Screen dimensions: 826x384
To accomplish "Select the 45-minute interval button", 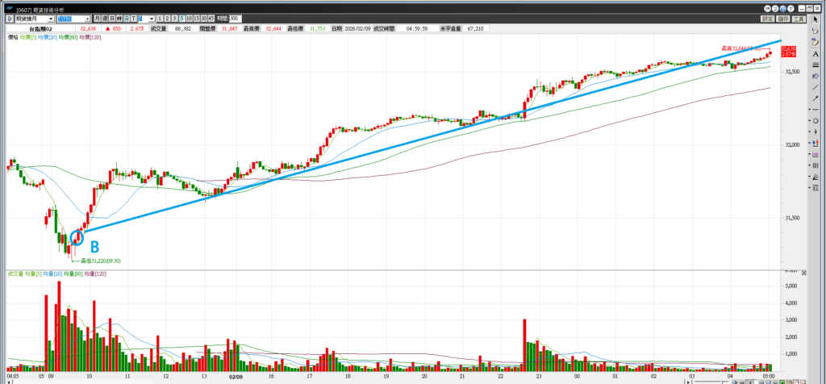I will coord(211,18).
